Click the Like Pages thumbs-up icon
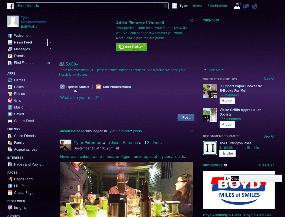289x217 pixels. pos(10,186)
